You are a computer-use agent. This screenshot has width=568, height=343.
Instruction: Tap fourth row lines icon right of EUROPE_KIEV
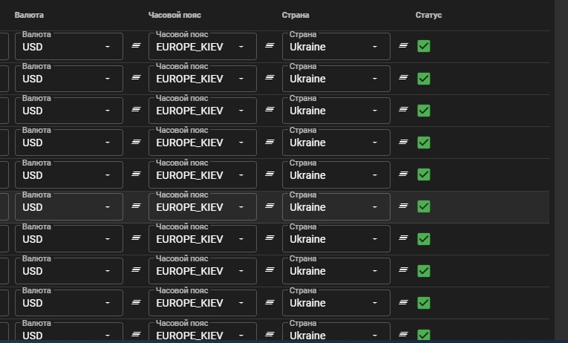(270, 142)
